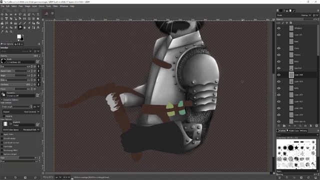Open the Layer menu

pyautogui.click(x=34, y=6)
